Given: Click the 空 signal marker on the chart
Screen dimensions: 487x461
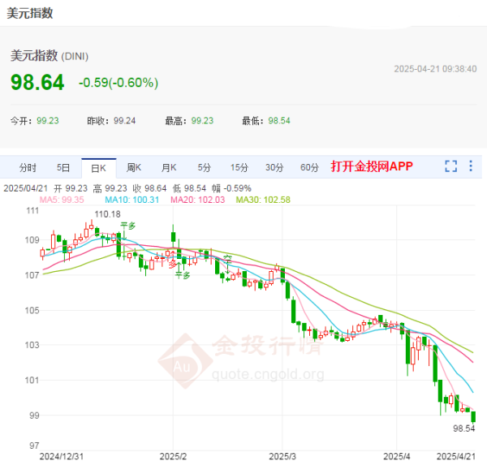Looking at the screenshot, I should coord(227,259).
